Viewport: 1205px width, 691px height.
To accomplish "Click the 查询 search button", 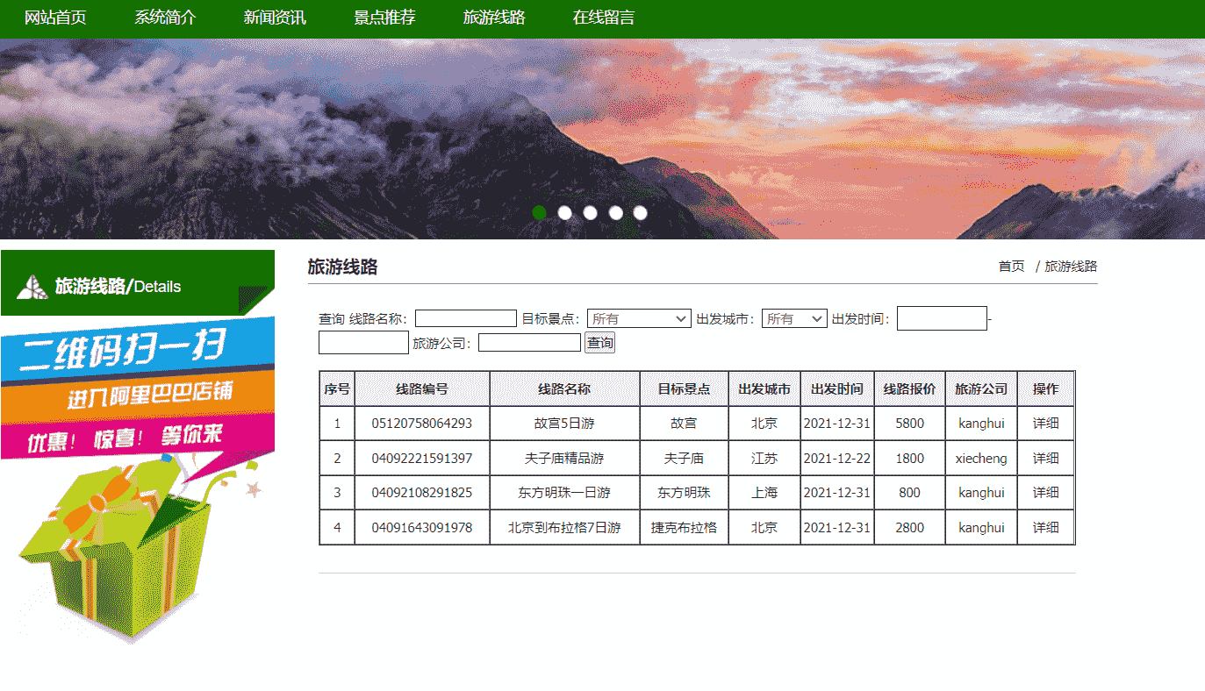I will click(600, 343).
